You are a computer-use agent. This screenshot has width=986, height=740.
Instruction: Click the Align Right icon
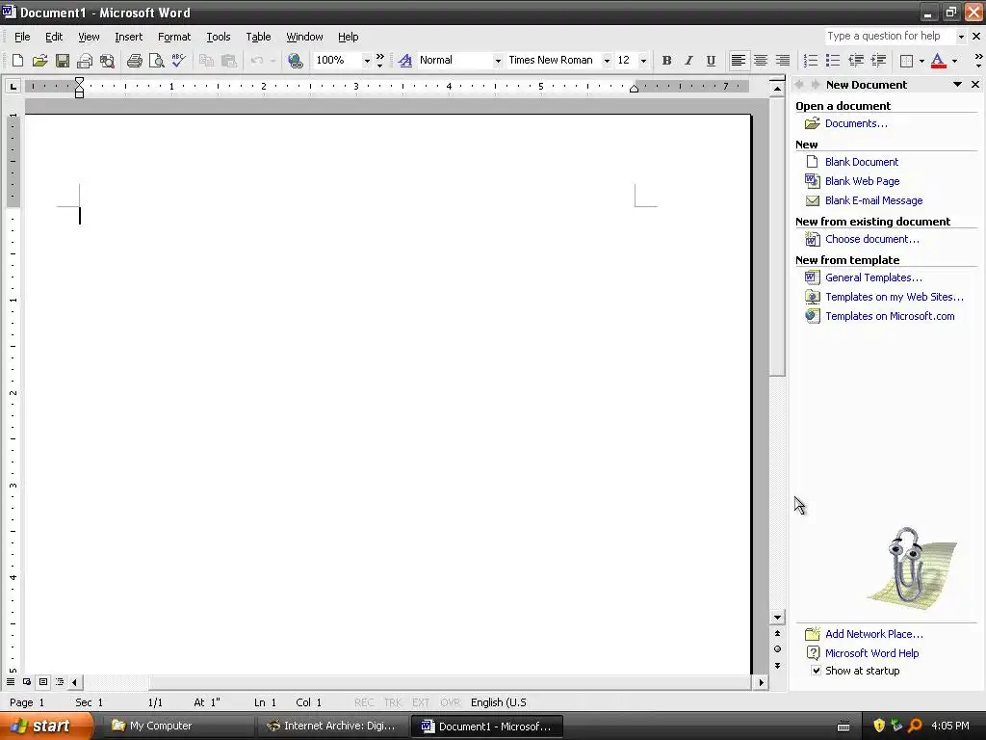coord(782,61)
